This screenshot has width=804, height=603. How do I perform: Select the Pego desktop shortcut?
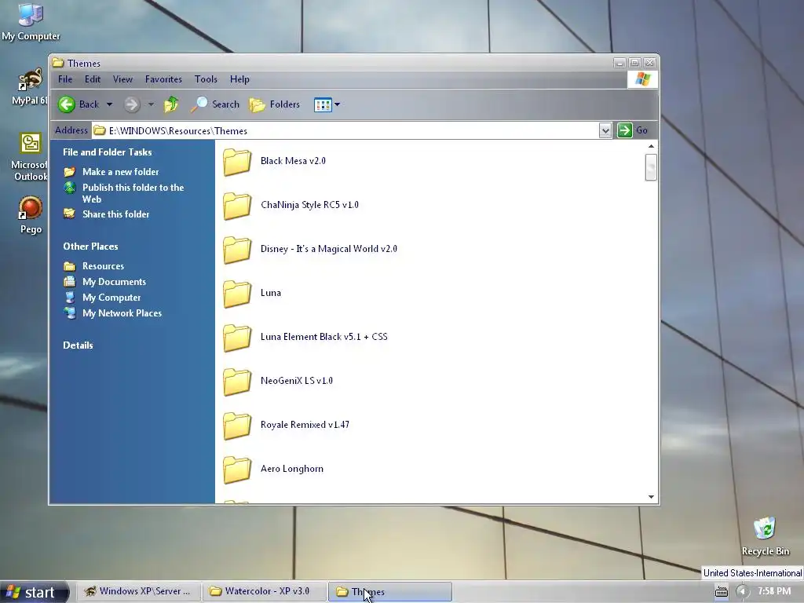click(x=31, y=215)
